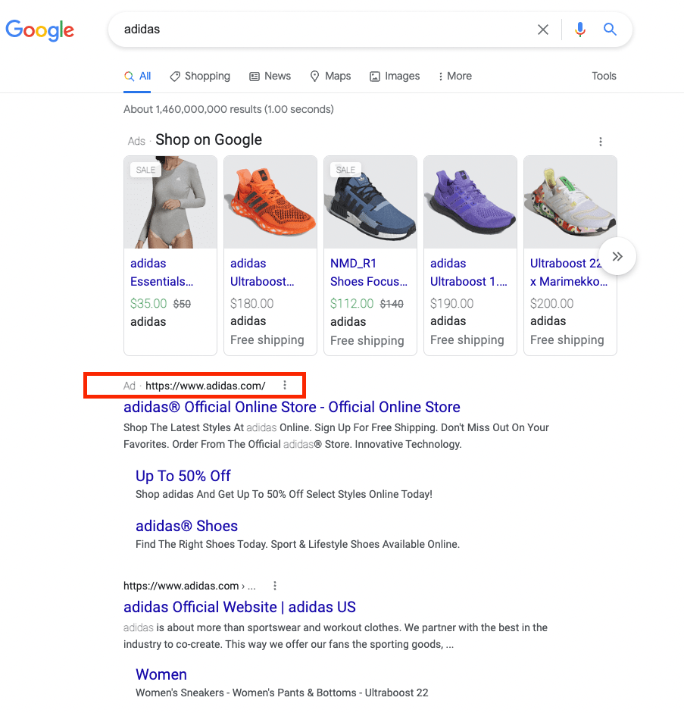Open the Maps results tab

coord(330,76)
